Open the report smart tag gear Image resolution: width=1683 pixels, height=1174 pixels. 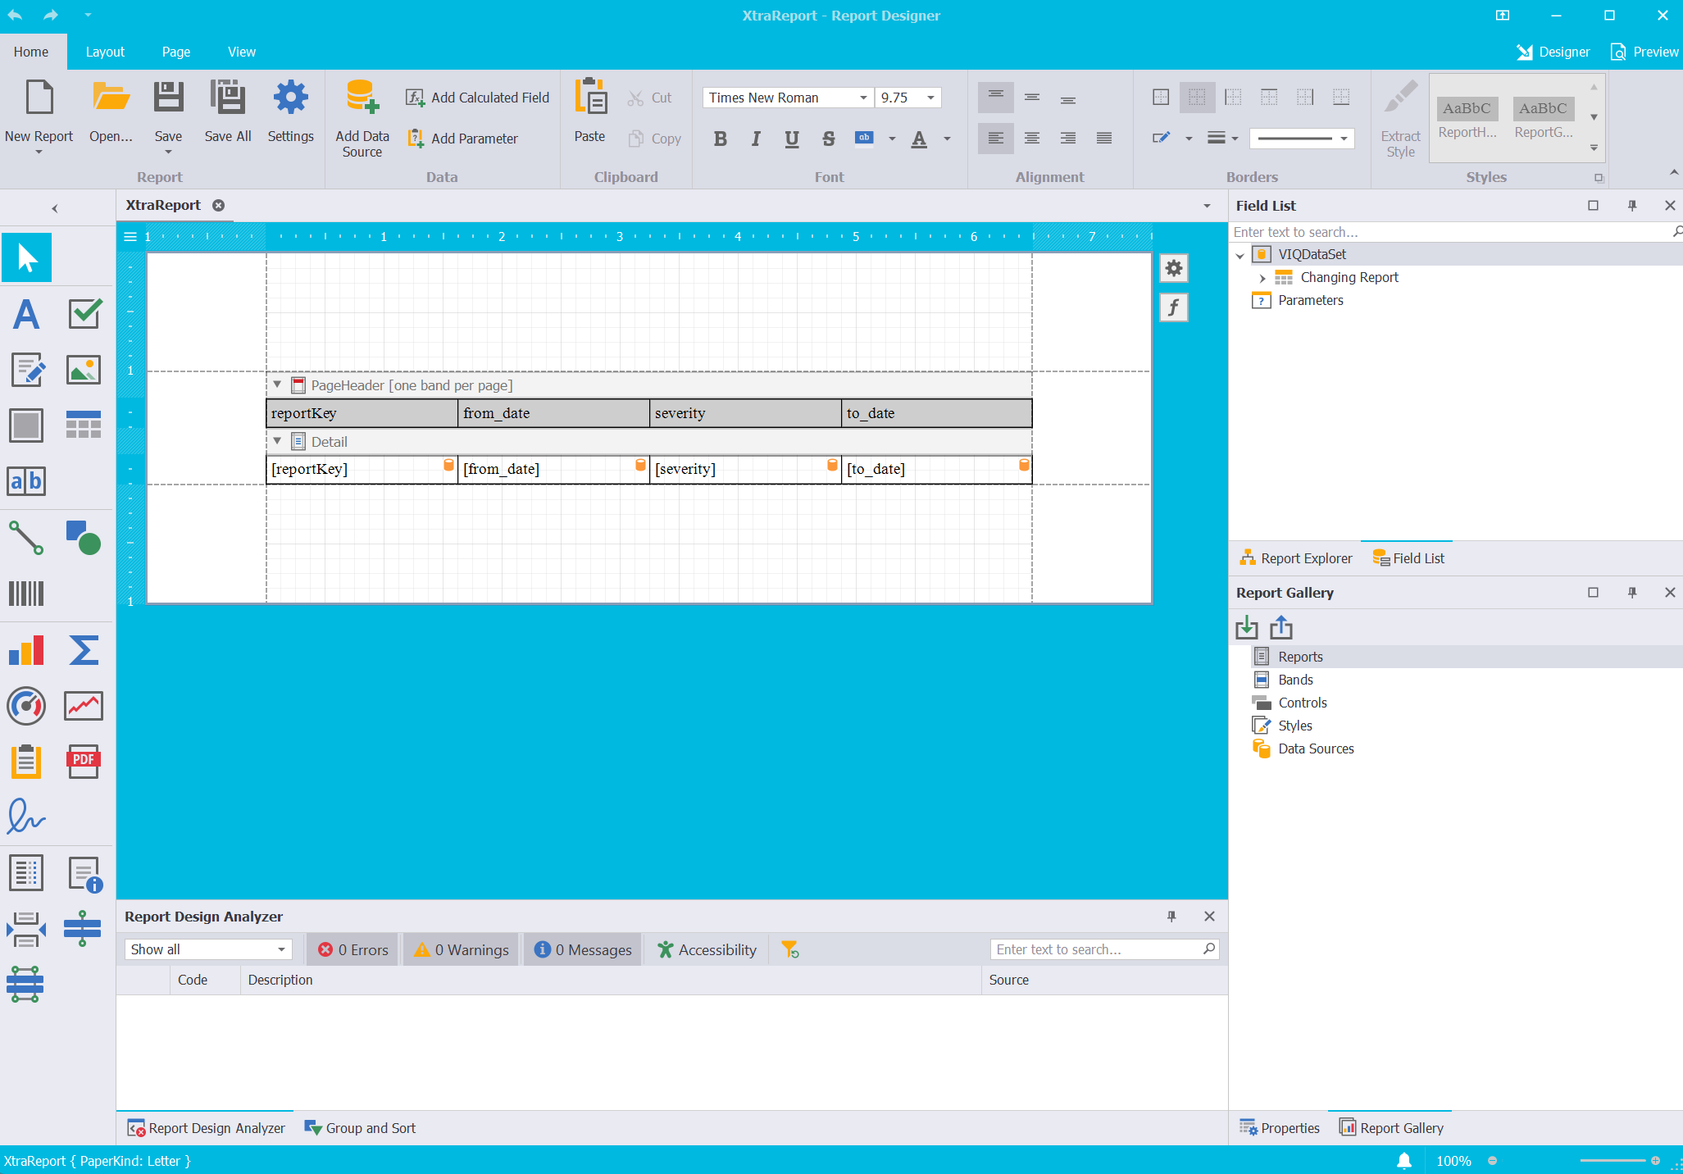click(x=1174, y=268)
